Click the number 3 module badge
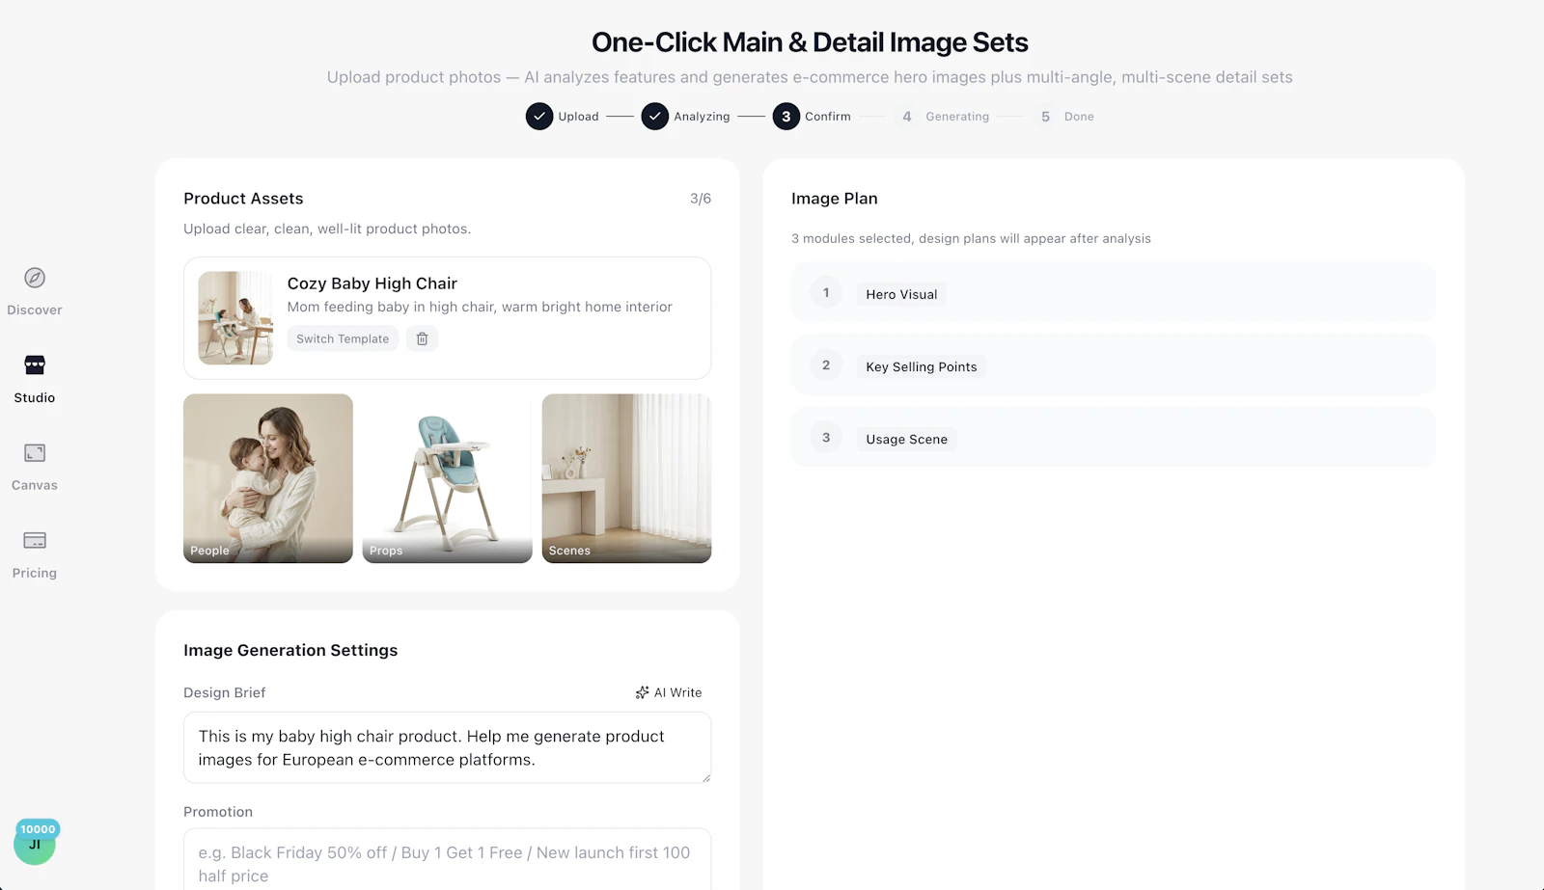The width and height of the screenshot is (1544, 890). click(826, 438)
